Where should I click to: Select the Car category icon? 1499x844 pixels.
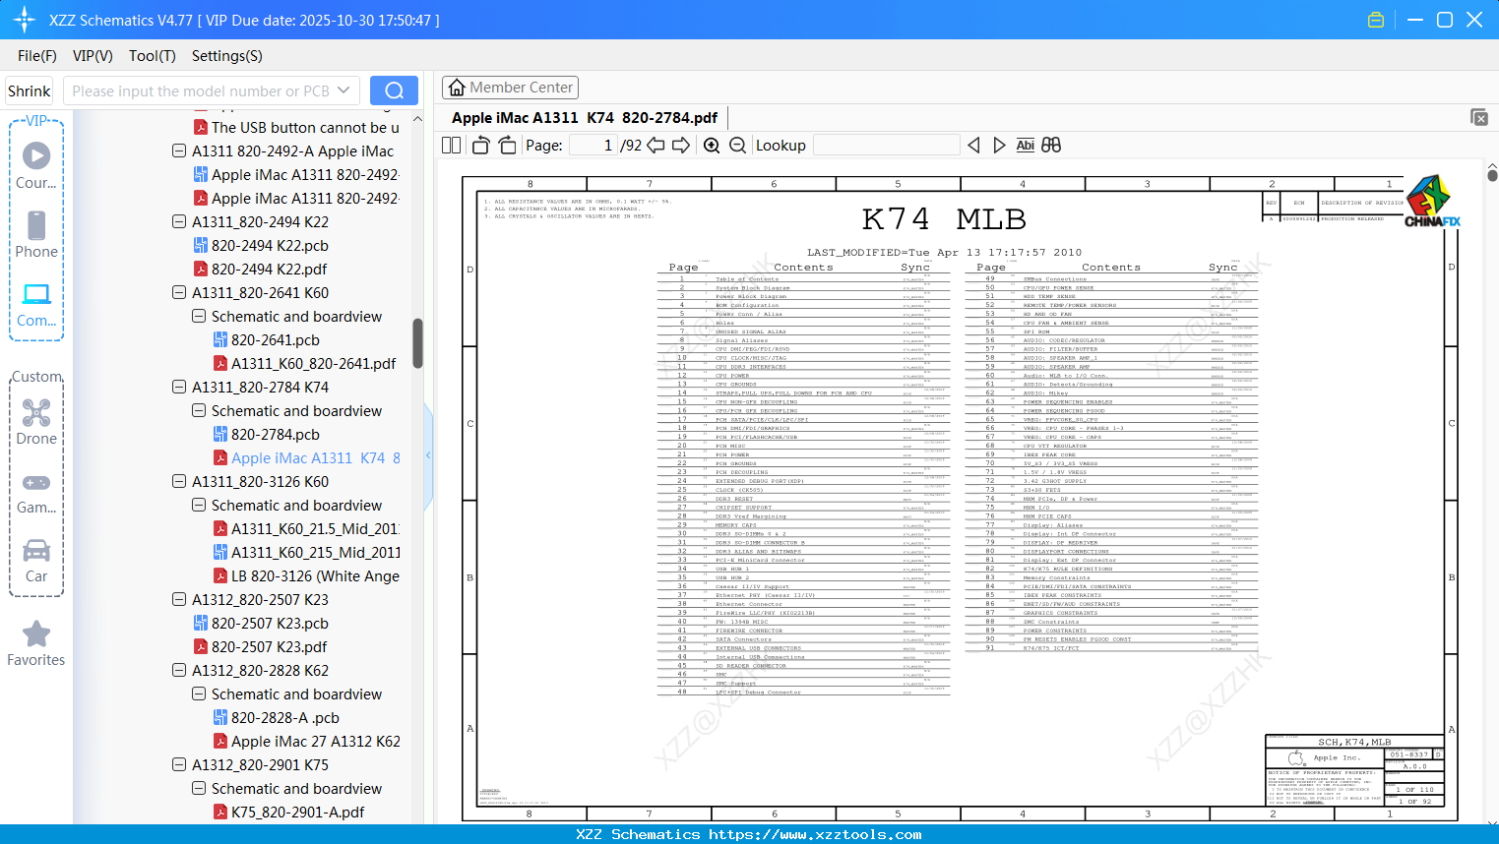pyautogui.click(x=36, y=559)
